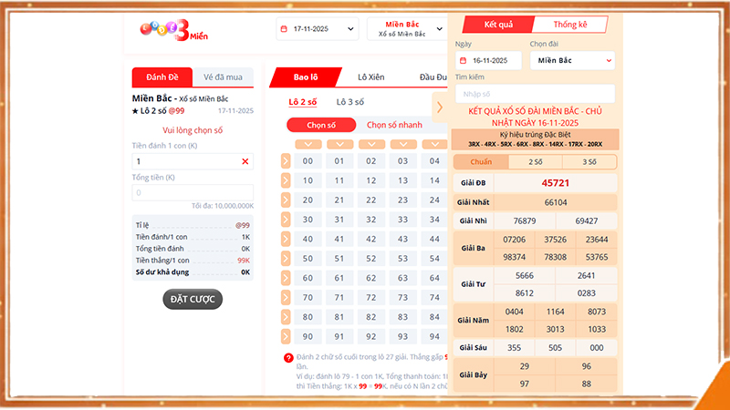Select whole column above number 01
Viewport: 730px width, 410px height.
[x=339, y=145]
